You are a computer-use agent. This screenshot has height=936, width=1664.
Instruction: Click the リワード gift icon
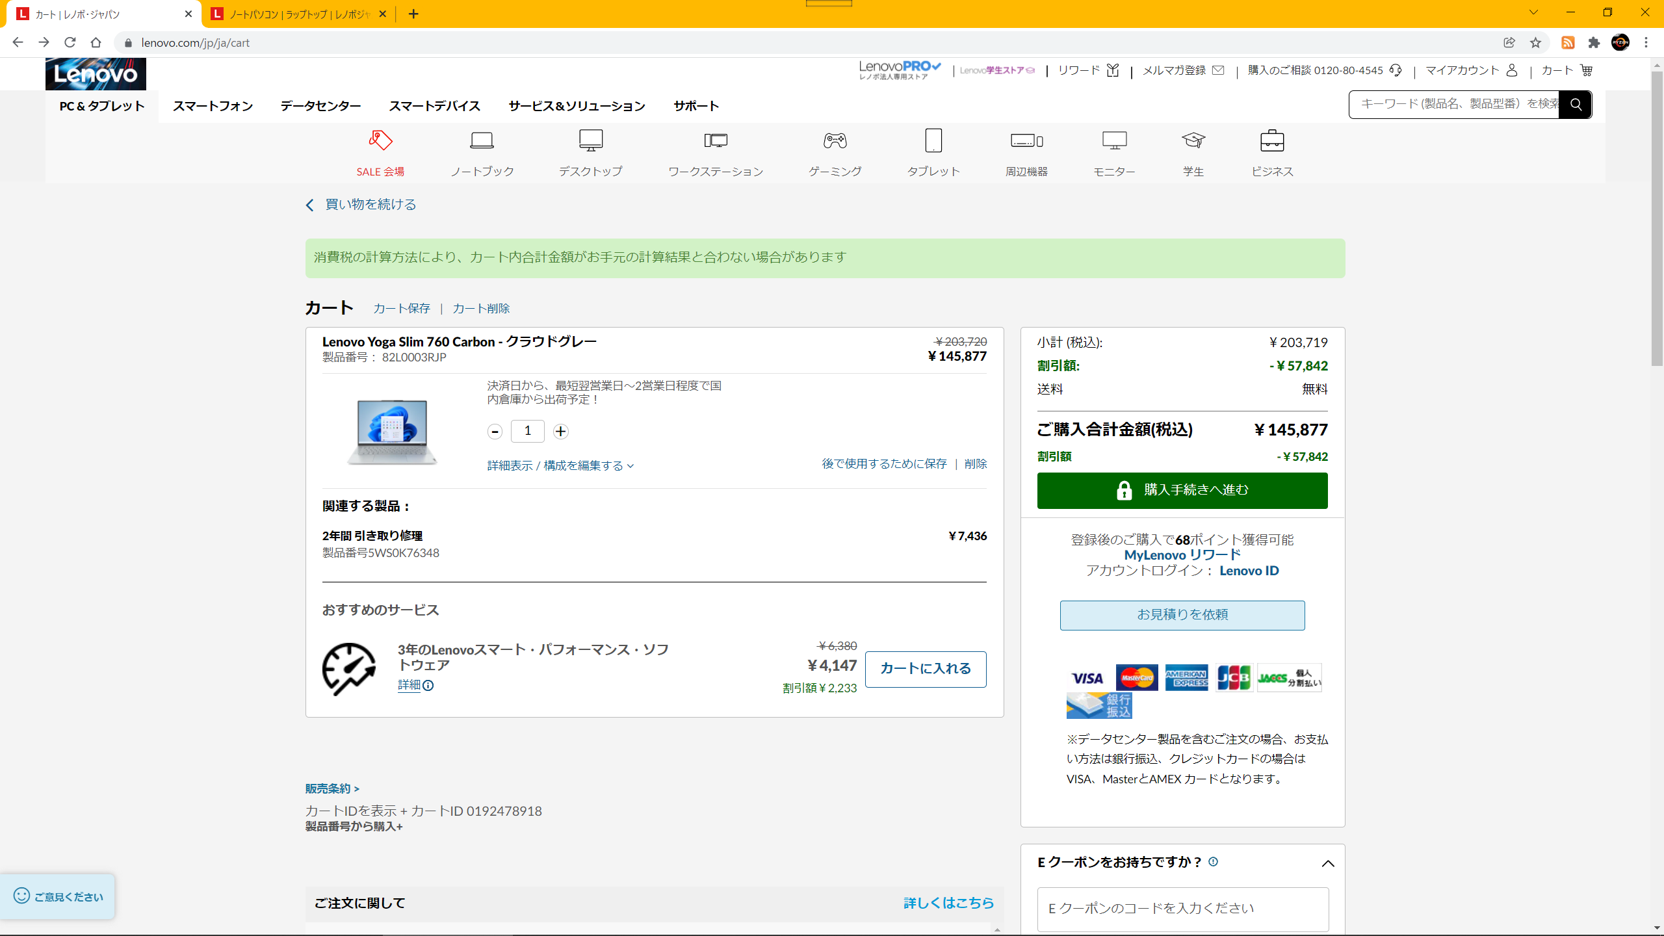click(1113, 70)
